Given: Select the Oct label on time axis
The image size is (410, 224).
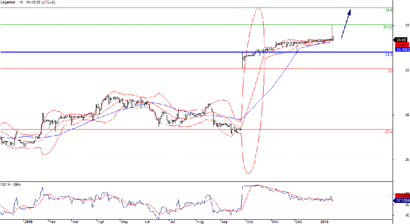Looking at the screenshot, I should click(x=250, y=221).
